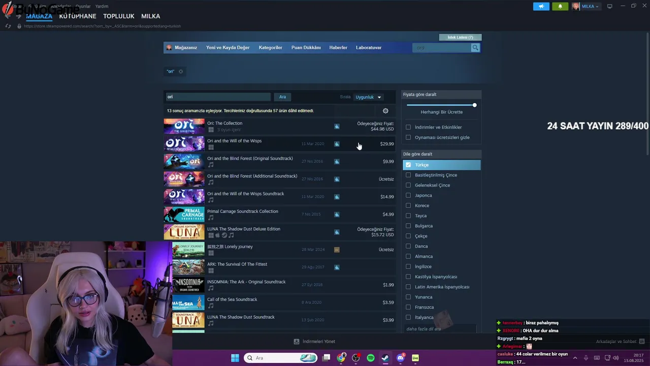Open Friends and Chat icon

642,342
